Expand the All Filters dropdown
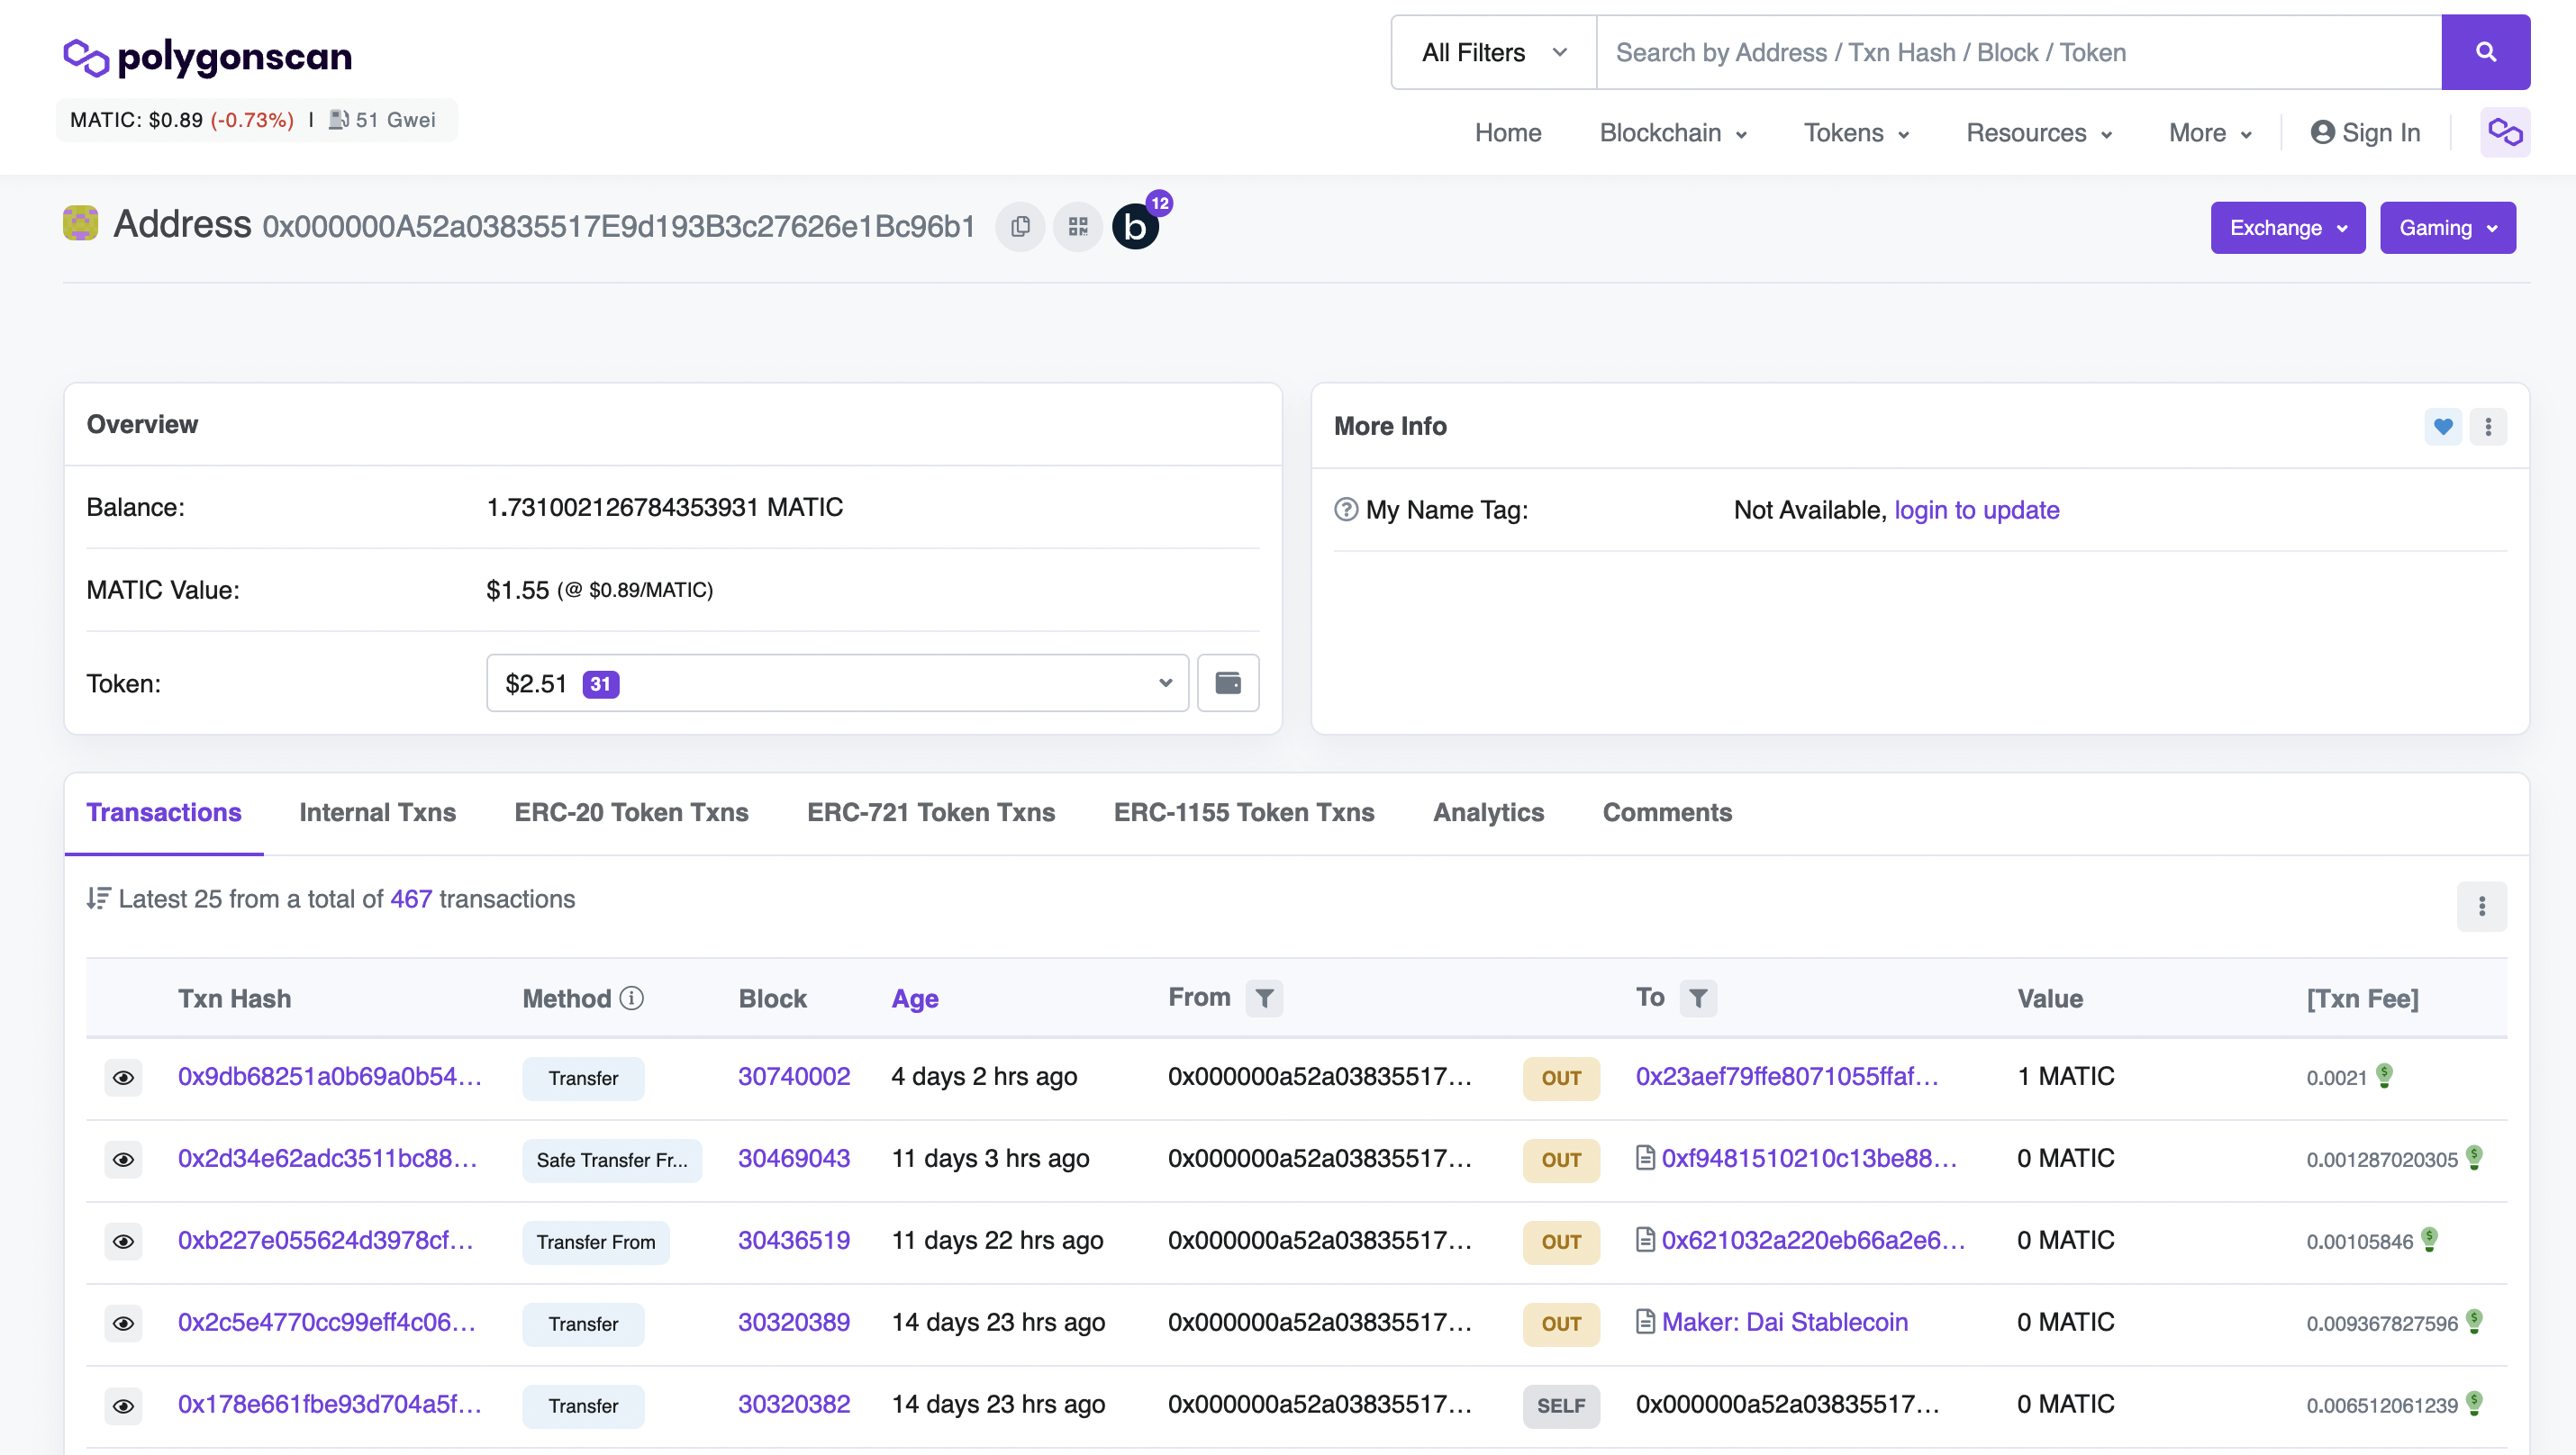The width and height of the screenshot is (2576, 1455). 1493,52
